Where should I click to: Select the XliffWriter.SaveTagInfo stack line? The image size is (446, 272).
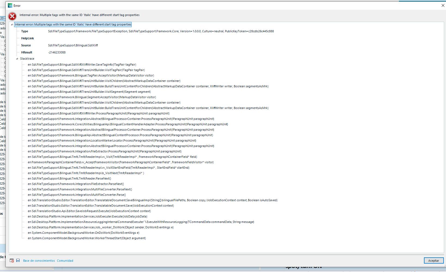pos(82,65)
